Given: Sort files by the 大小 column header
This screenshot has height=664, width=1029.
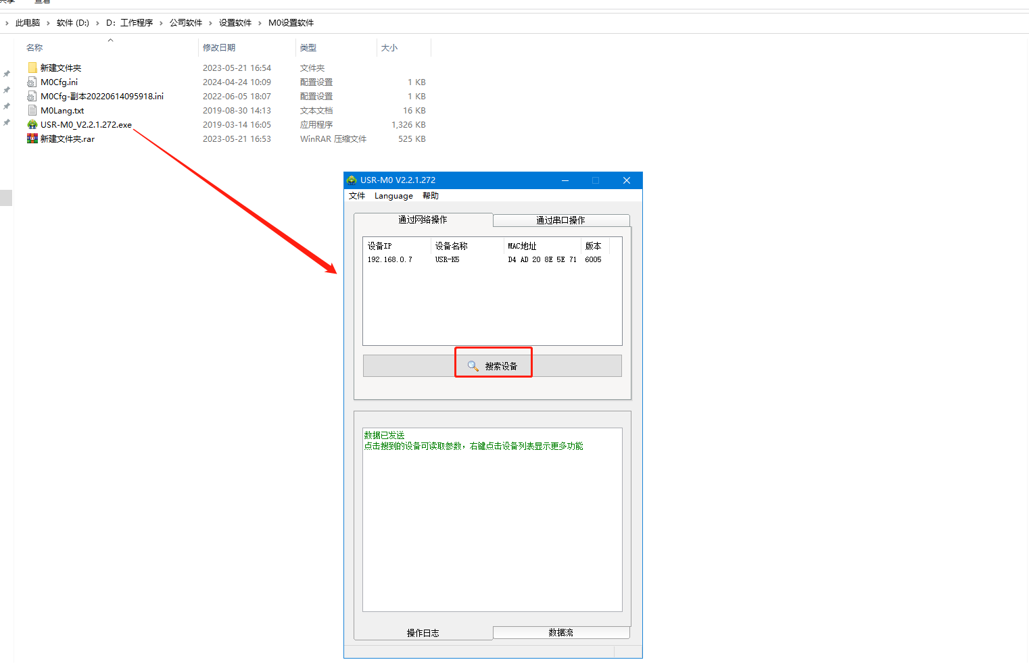Looking at the screenshot, I should point(389,48).
